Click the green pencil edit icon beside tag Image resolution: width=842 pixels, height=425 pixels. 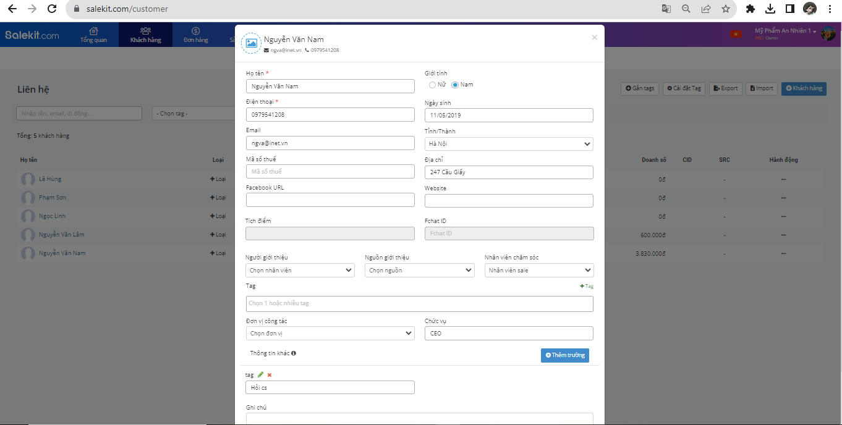pyautogui.click(x=260, y=375)
